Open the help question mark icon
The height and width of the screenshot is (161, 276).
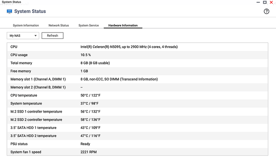point(266,12)
